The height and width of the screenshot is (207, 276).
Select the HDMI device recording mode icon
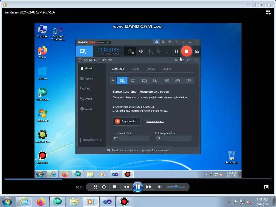(x=167, y=81)
